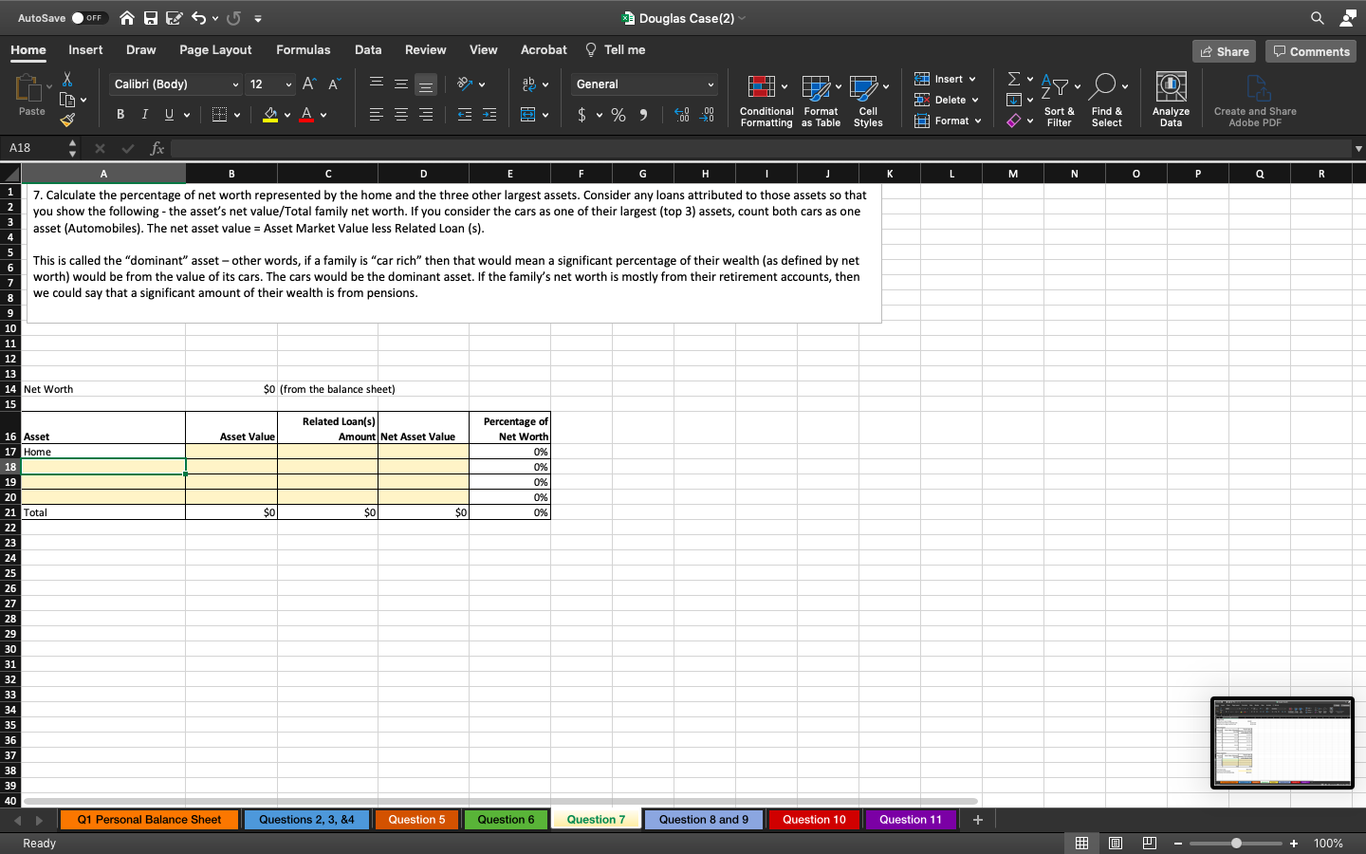Expand the General number format dropdown
The width and height of the screenshot is (1366, 854).
click(711, 84)
